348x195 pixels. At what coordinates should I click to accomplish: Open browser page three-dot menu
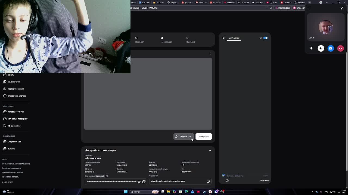(267, 8)
